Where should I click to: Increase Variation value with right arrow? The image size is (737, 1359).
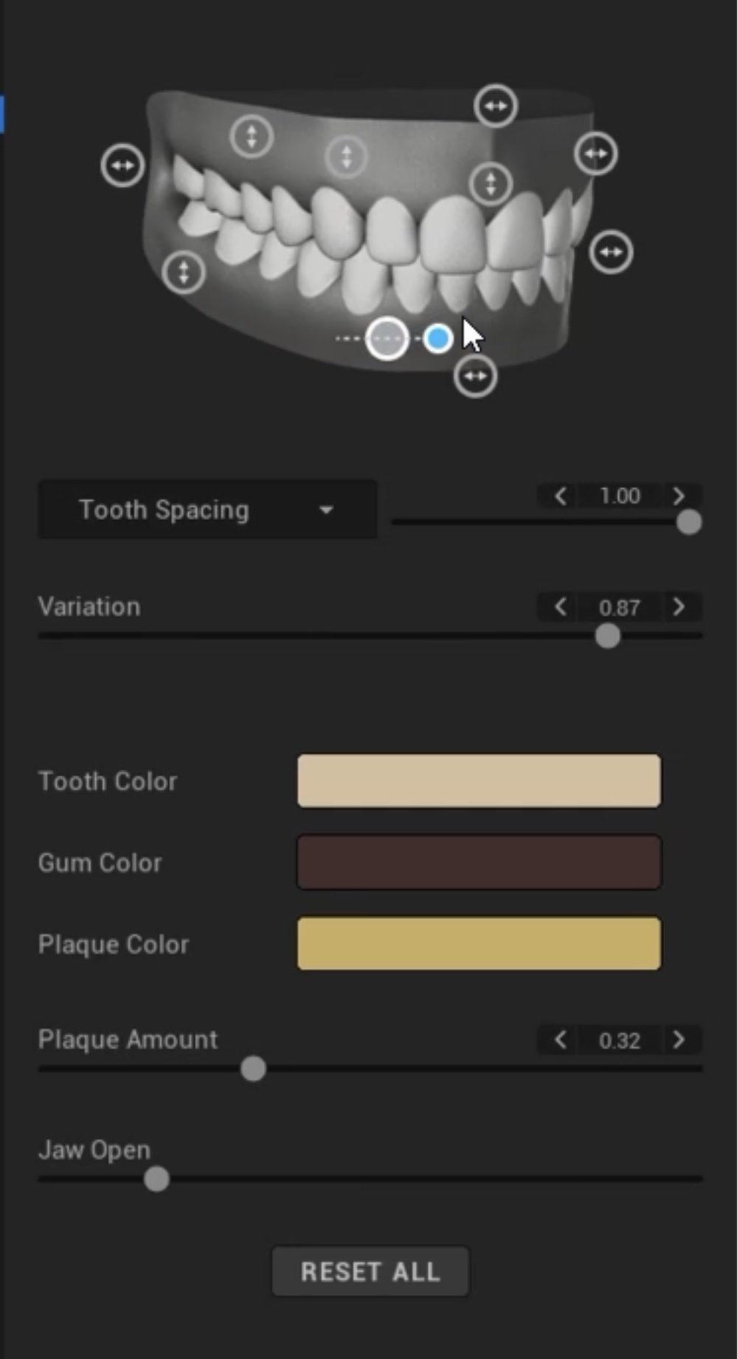679,607
